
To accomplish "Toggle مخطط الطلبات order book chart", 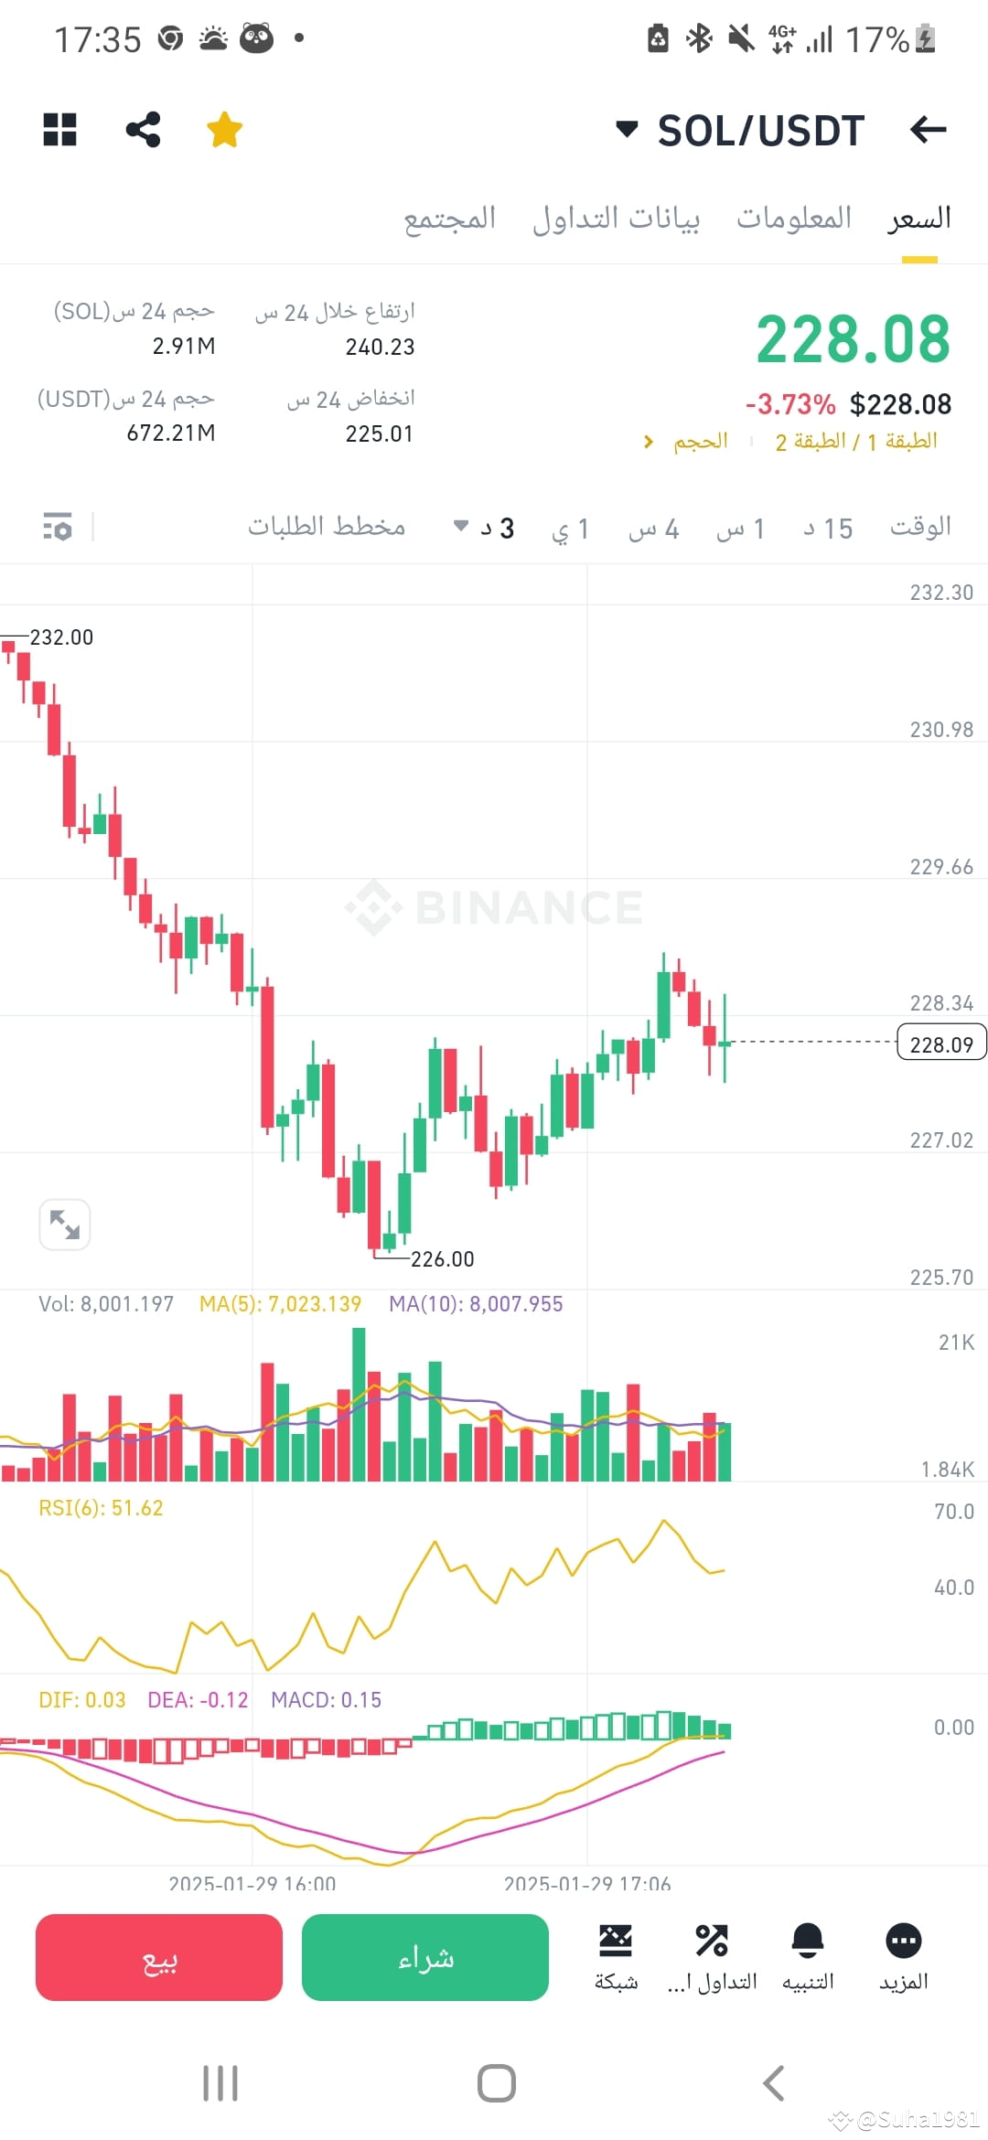I will (x=327, y=527).
